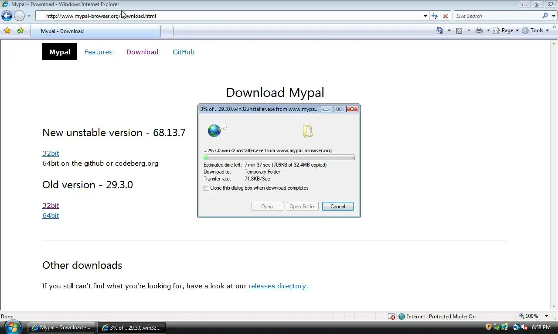Expand the address bar history dropdown
Screen dimensions: 558x334
coord(425,16)
